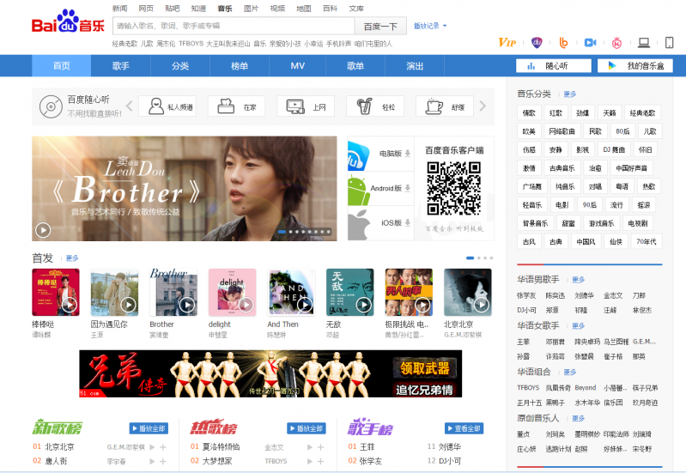This screenshot has height=473, width=686.
Task: Expand the 播放记录 dropdown
Action: (430, 26)
